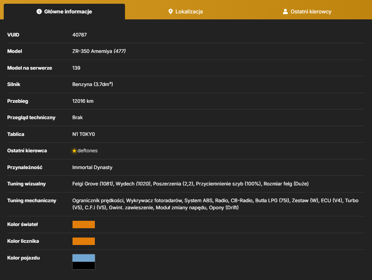Click the Felgi Grove tuning entry
Image resolution: width=372 pixels, height=280 pixels.
point(93,184)
